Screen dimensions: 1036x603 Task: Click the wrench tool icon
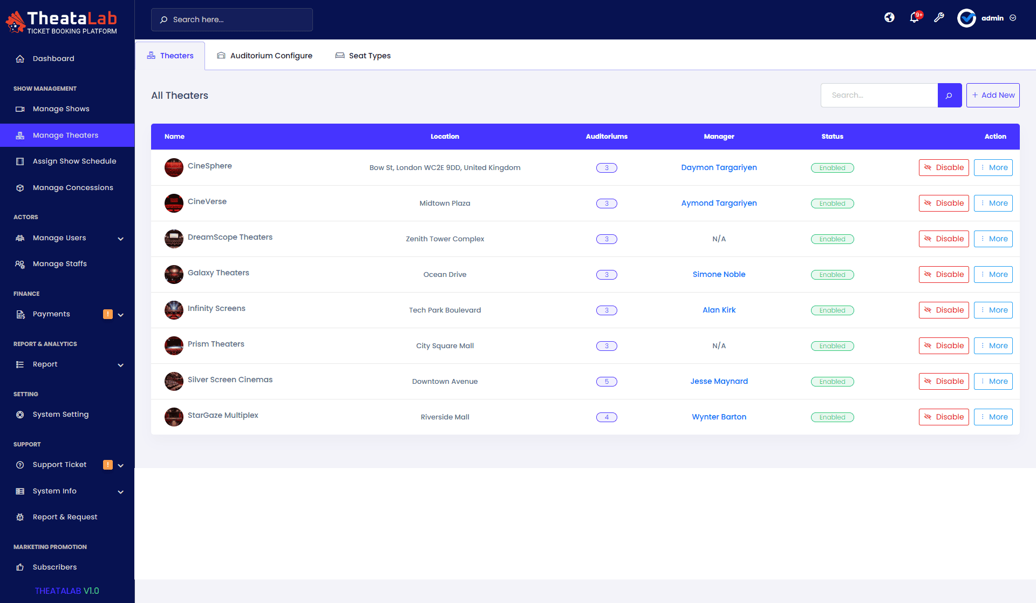coord(939,18)
